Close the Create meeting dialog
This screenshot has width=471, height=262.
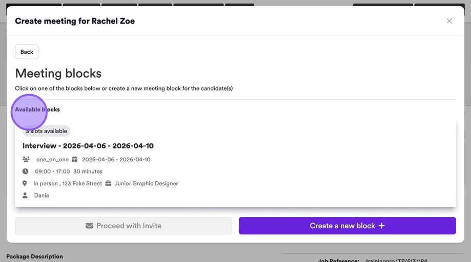tap(449, 21)
